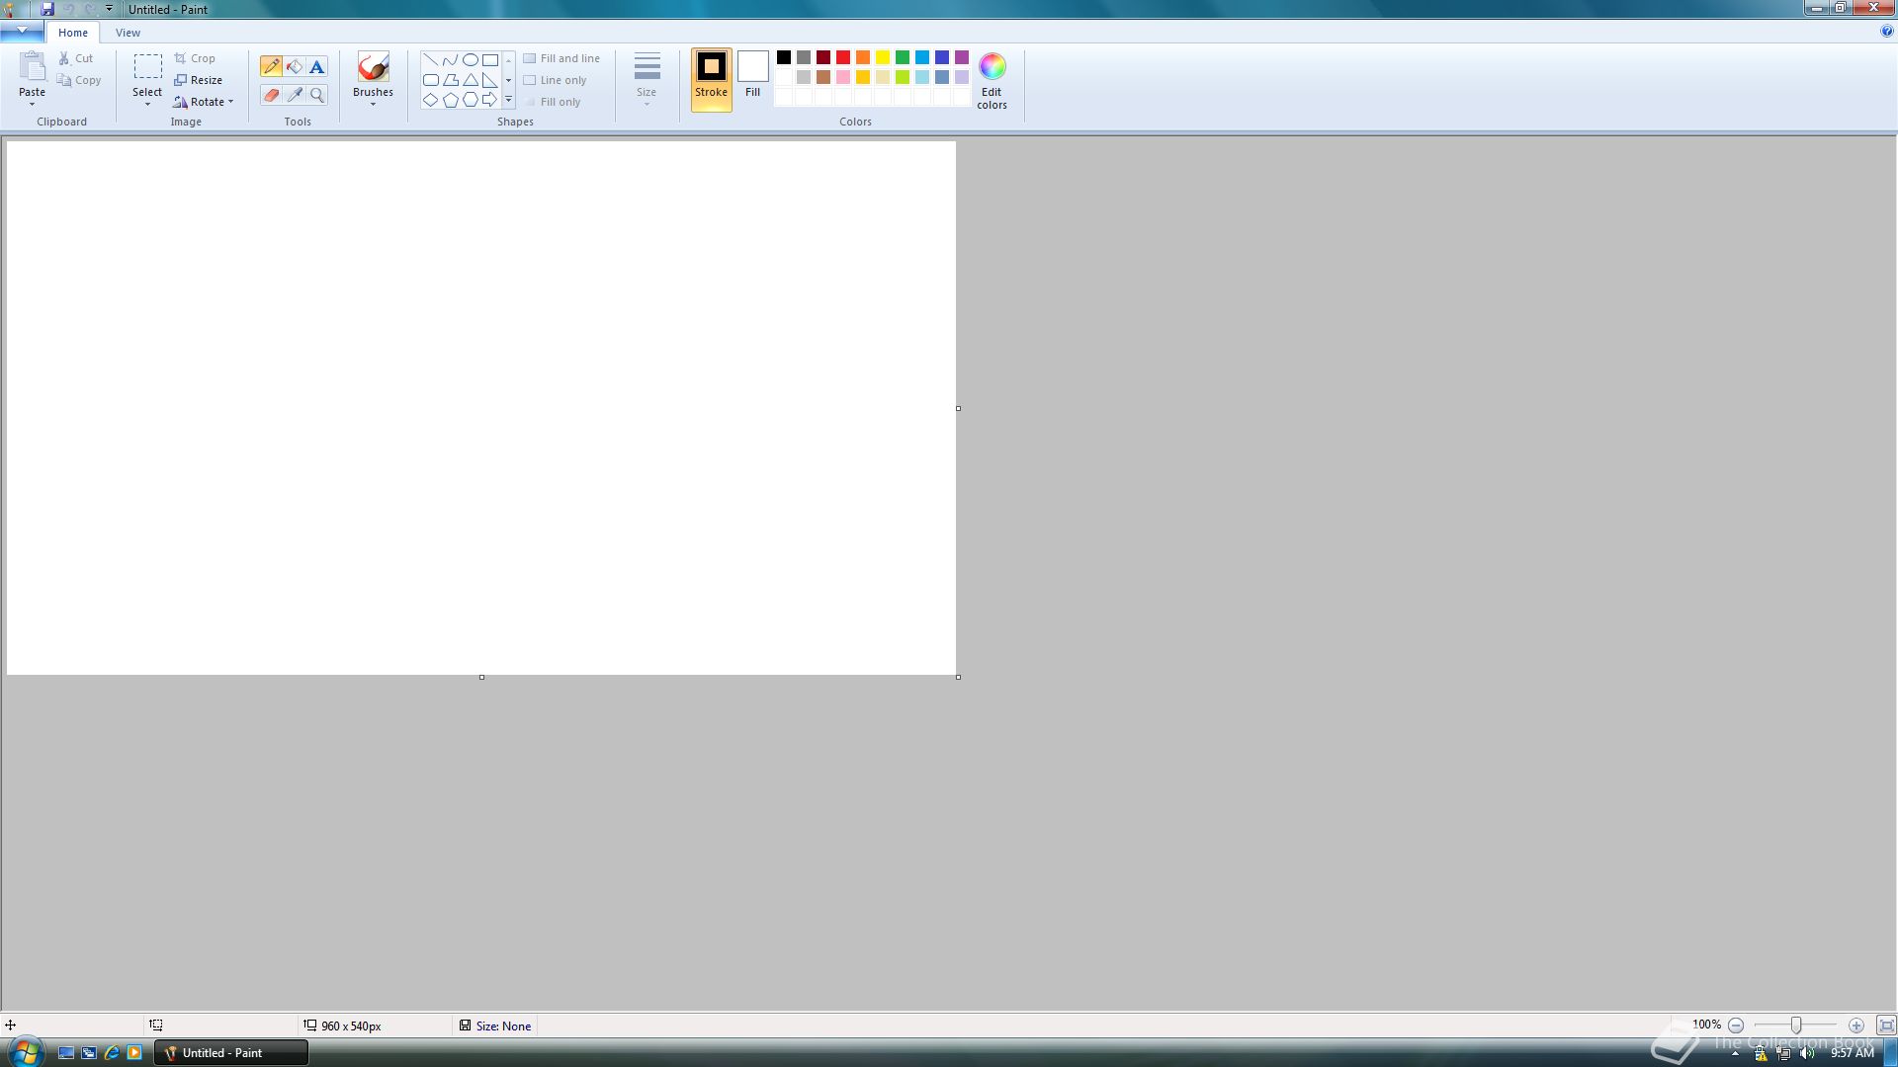Select the Text tool
The width and height of the screenshot is (1898, 1067).
(317, 67)
